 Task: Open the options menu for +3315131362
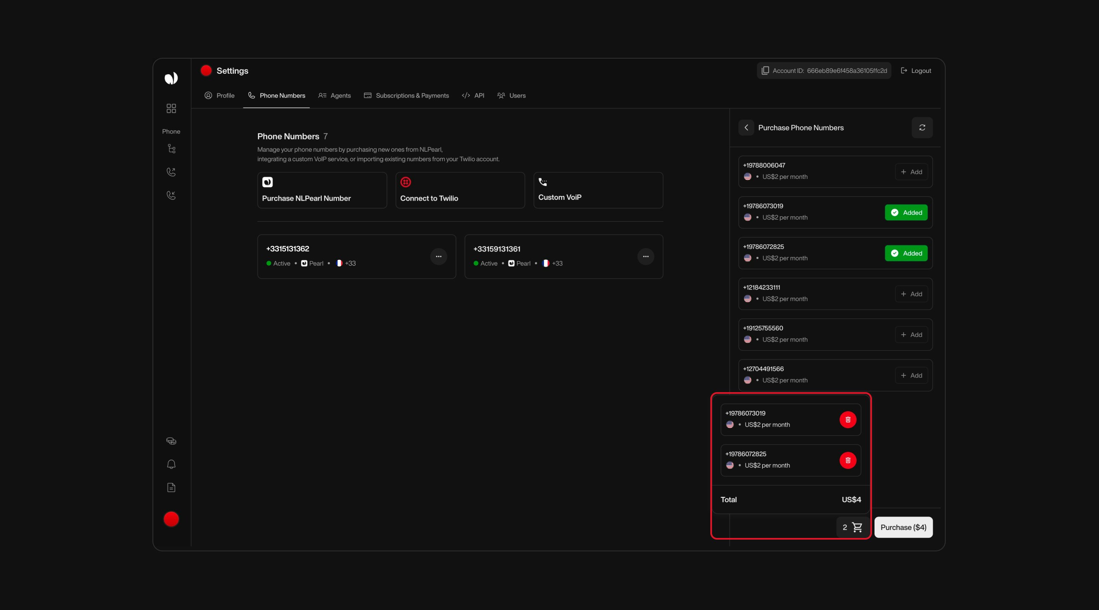click(x=439, y=256)
